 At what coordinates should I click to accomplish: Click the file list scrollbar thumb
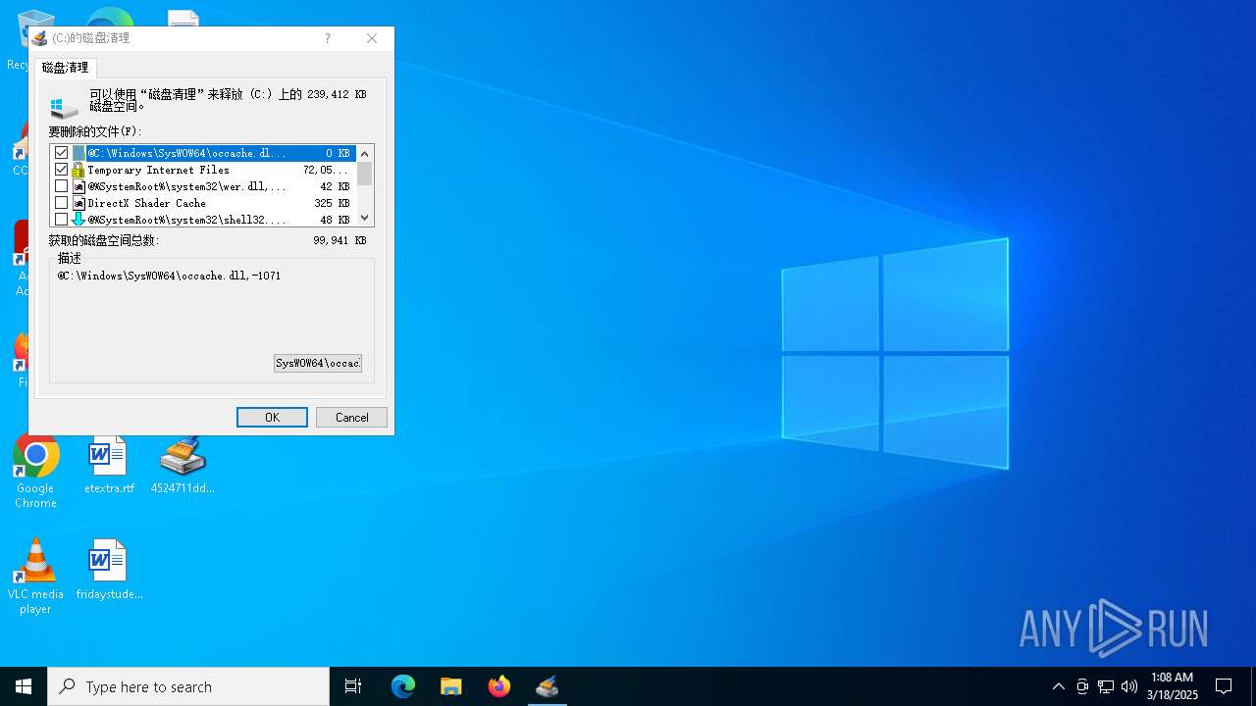click(365, 174)
